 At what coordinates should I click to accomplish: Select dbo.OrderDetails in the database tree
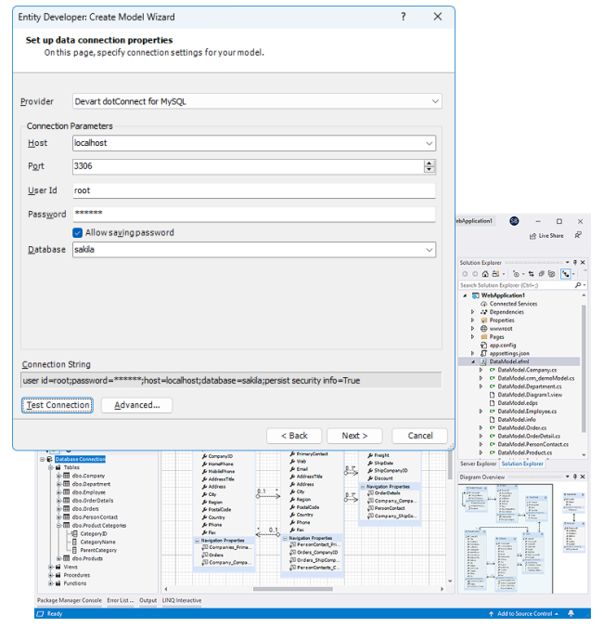tap(93, 501)
